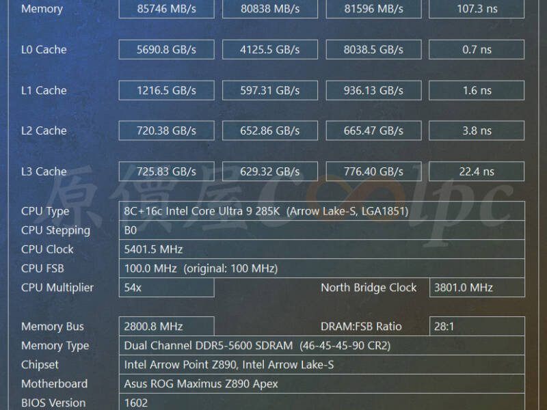Click the Memory Bus label
The height and width of the screenshot is (410, 547).
point(53,327)
